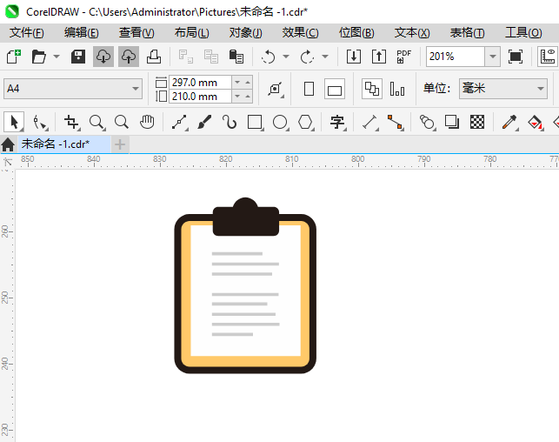559x442 pixels.
Task: Open the 对象(J) menu
Action: pos(246,33)
